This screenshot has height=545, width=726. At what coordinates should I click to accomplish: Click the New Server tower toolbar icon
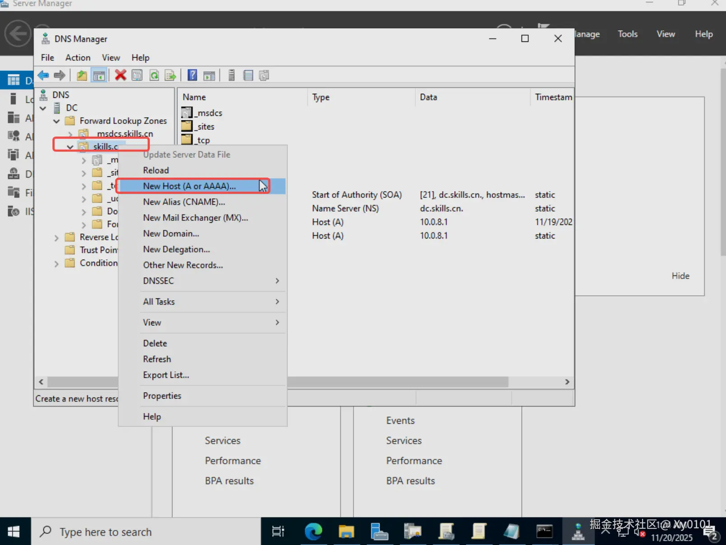[231, 75]
